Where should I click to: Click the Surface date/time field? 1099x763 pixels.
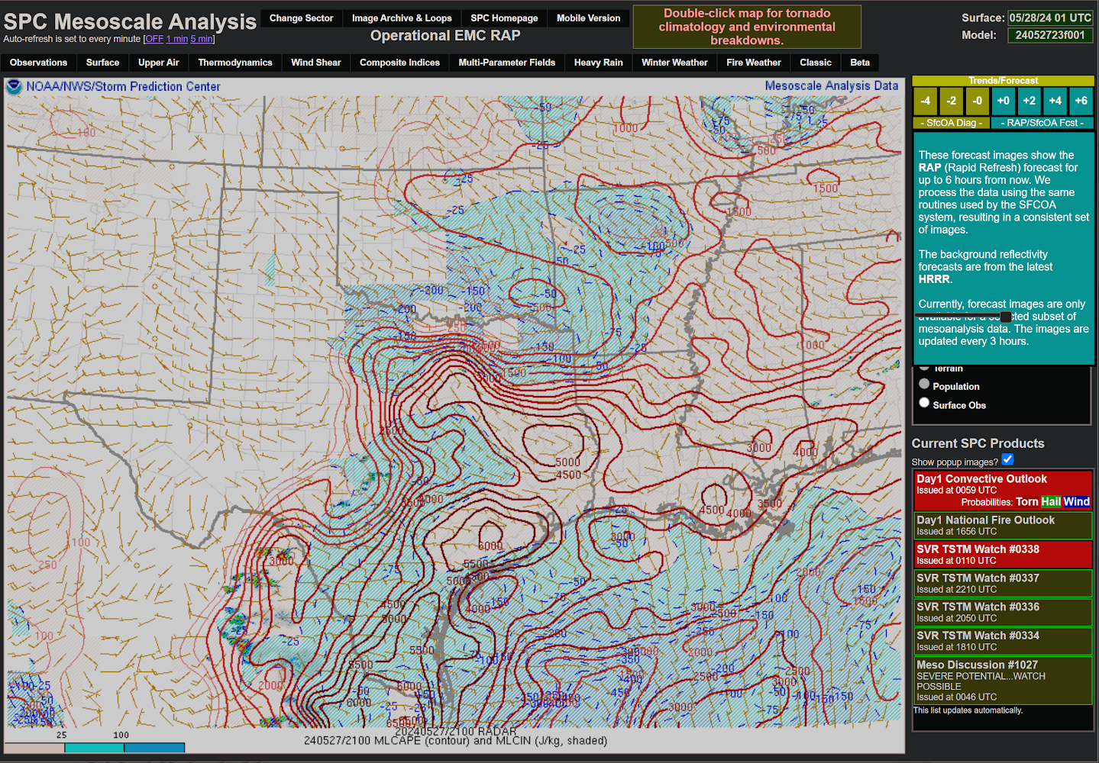pos(1050,18)
